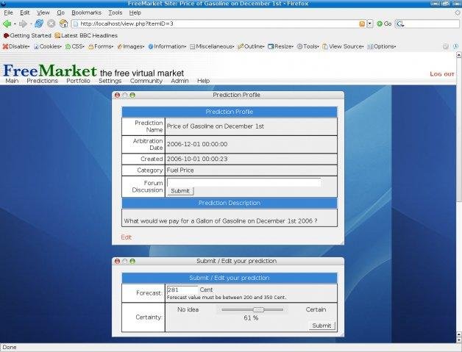462x352 pixels.
Task: Expand the address bar history dropdown arrow
Action: [x=370, y=24]
